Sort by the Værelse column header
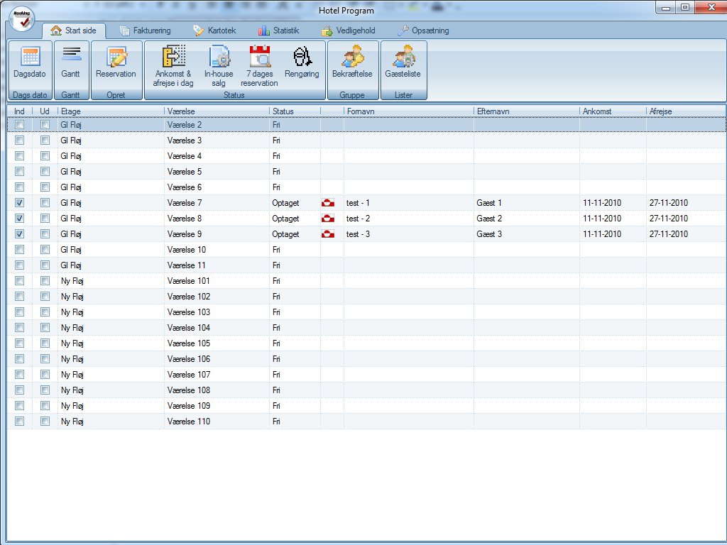The width and height of the screenshot is (727, 545). (x=217, y=111)
